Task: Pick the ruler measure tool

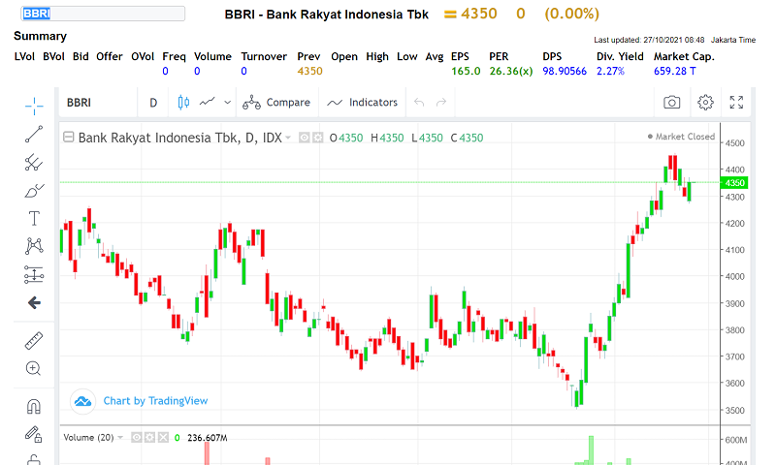Action: (34, 340)
